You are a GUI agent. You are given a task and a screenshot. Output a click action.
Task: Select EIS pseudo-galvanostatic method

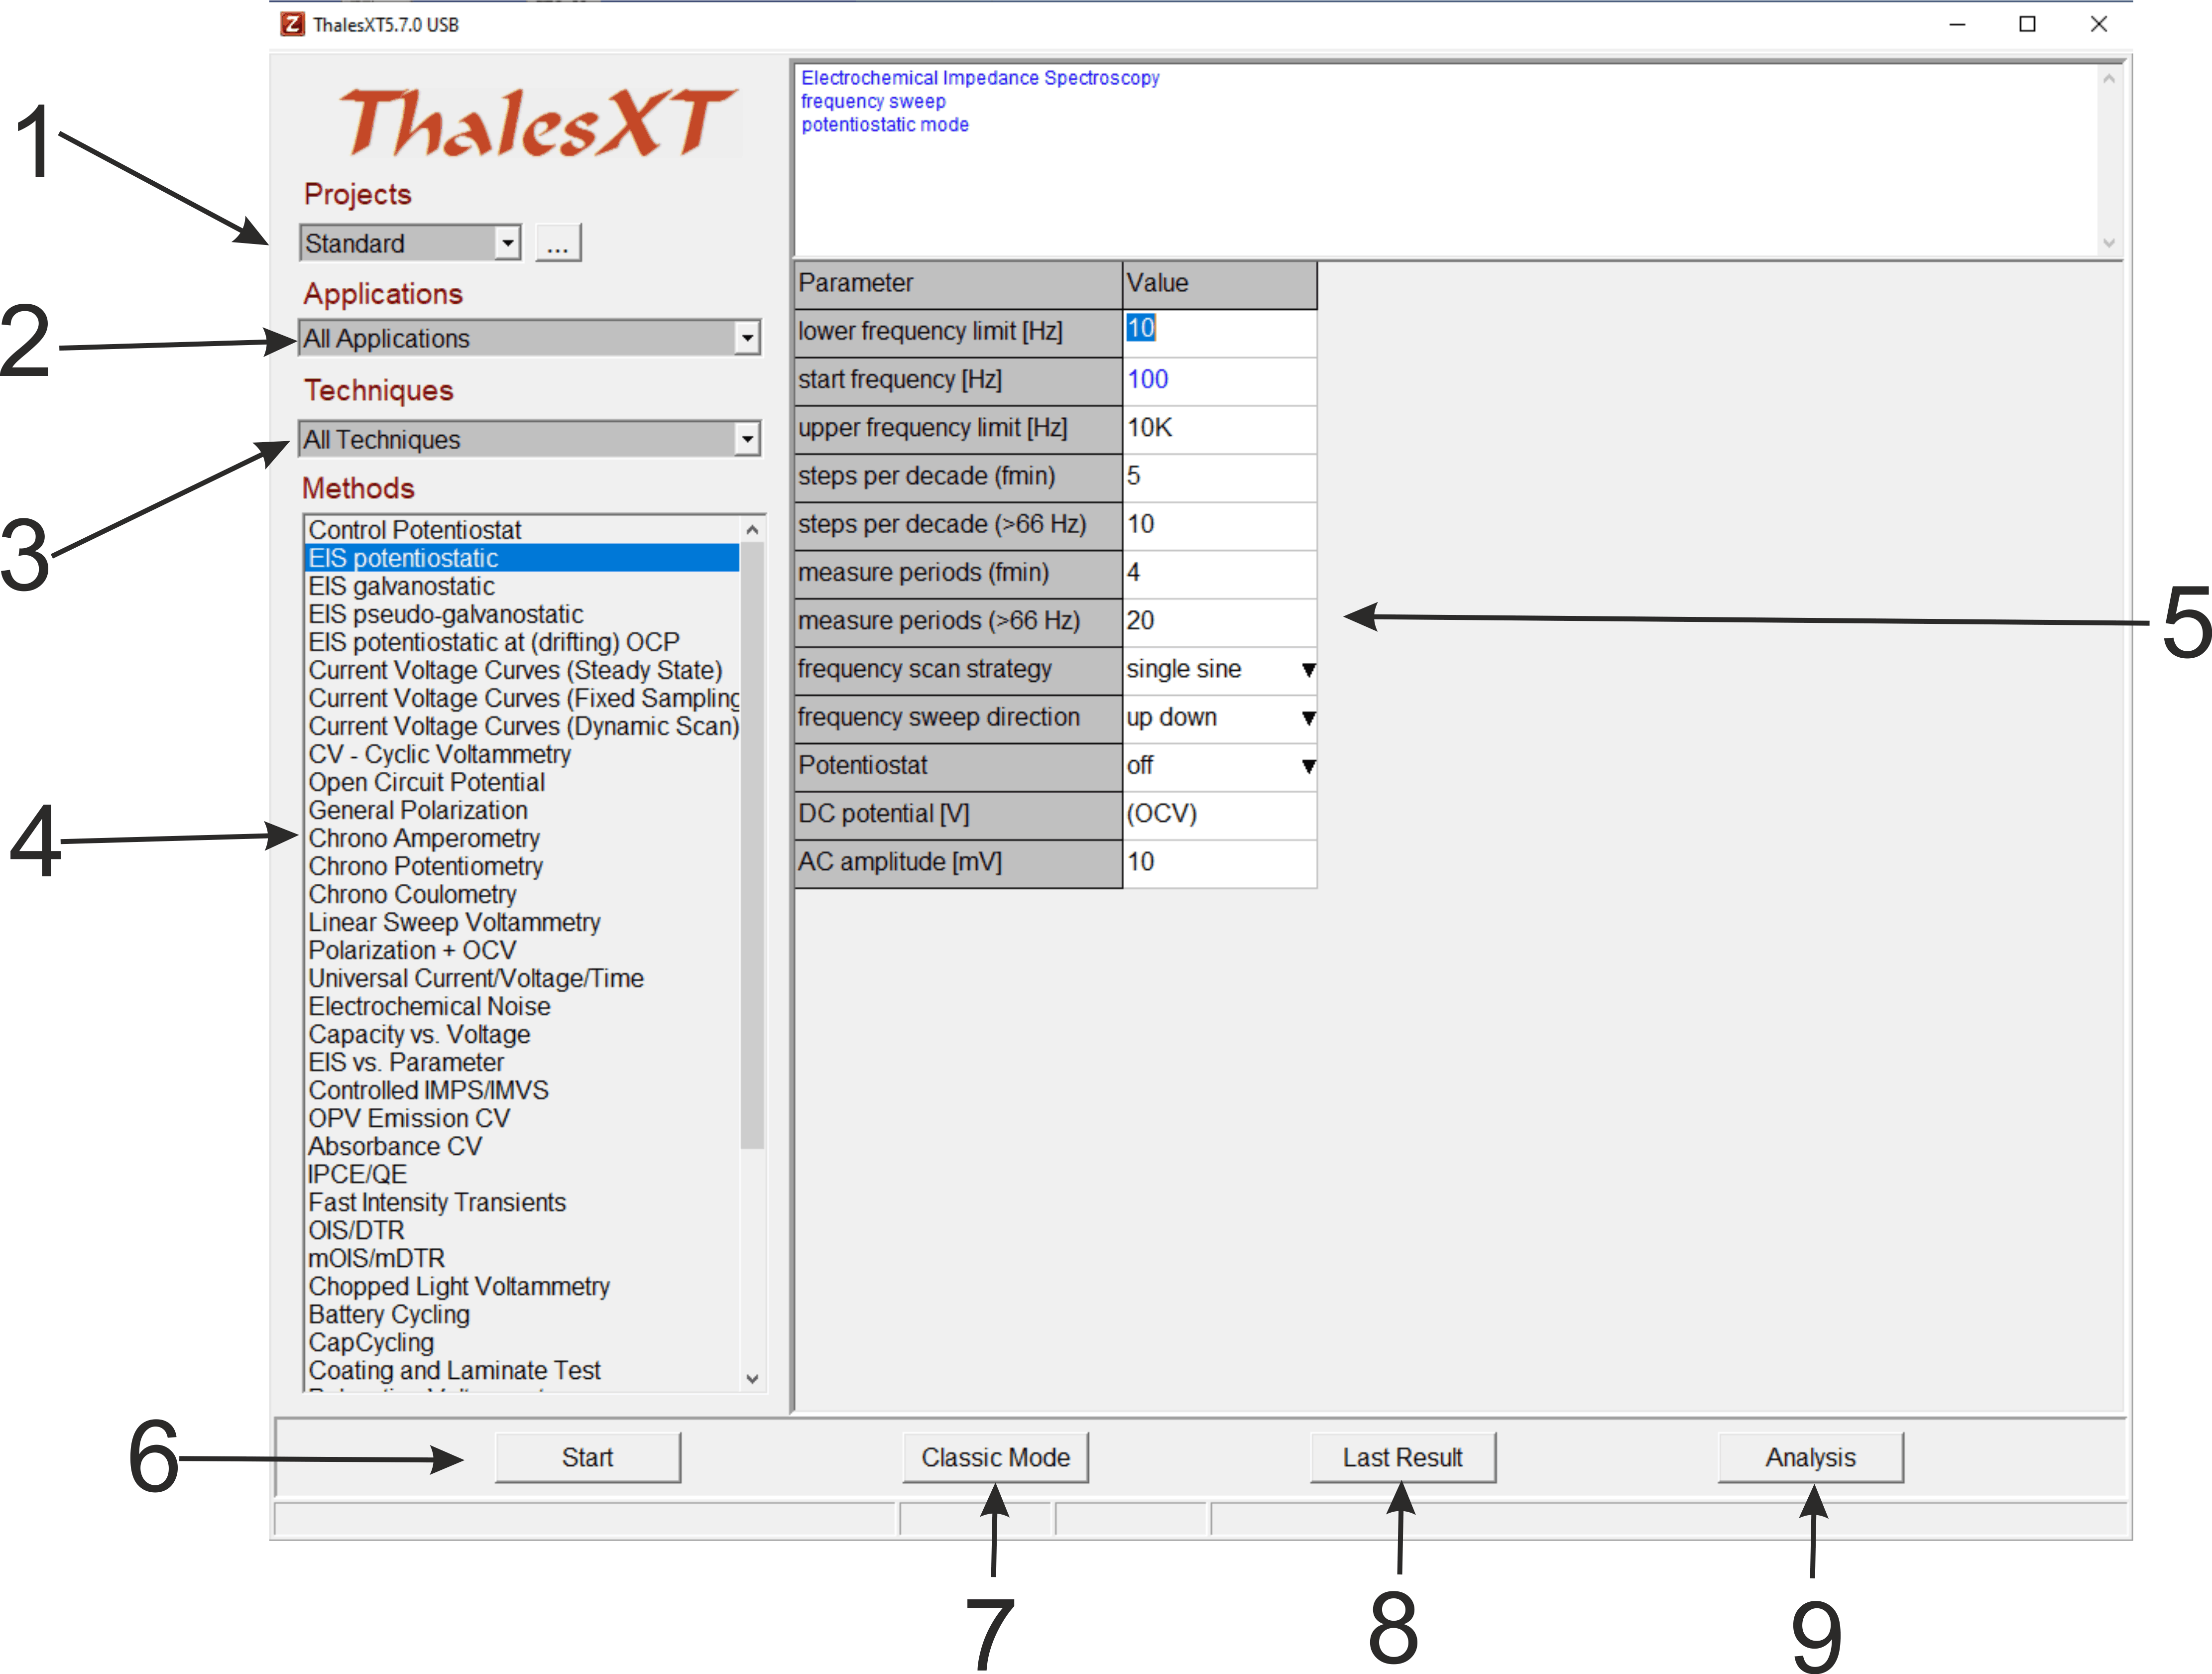pos(522,614)
